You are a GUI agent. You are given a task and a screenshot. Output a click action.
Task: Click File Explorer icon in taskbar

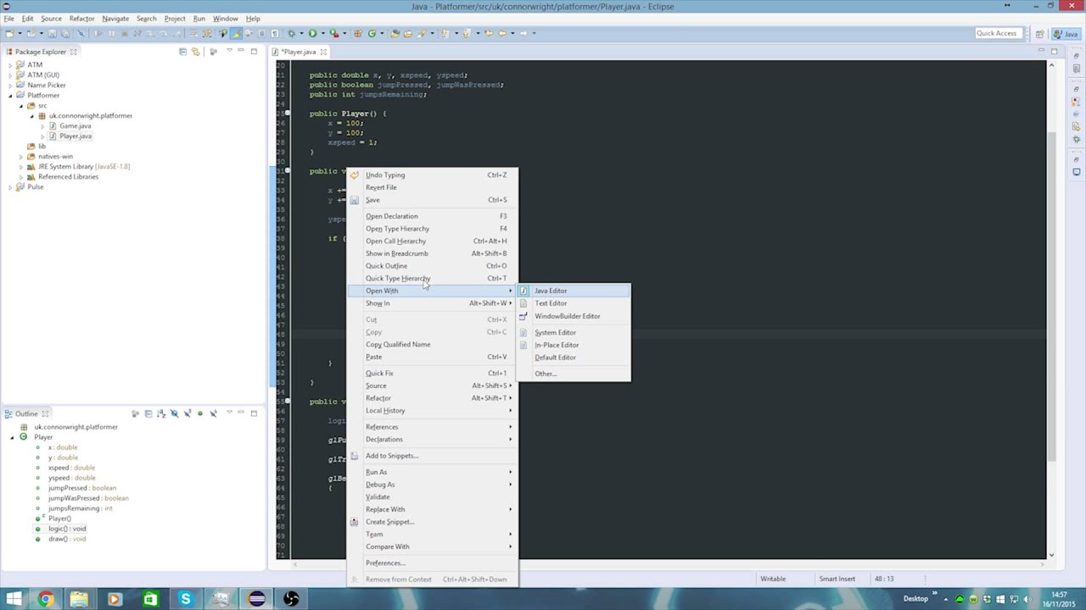tap(79, 599)
